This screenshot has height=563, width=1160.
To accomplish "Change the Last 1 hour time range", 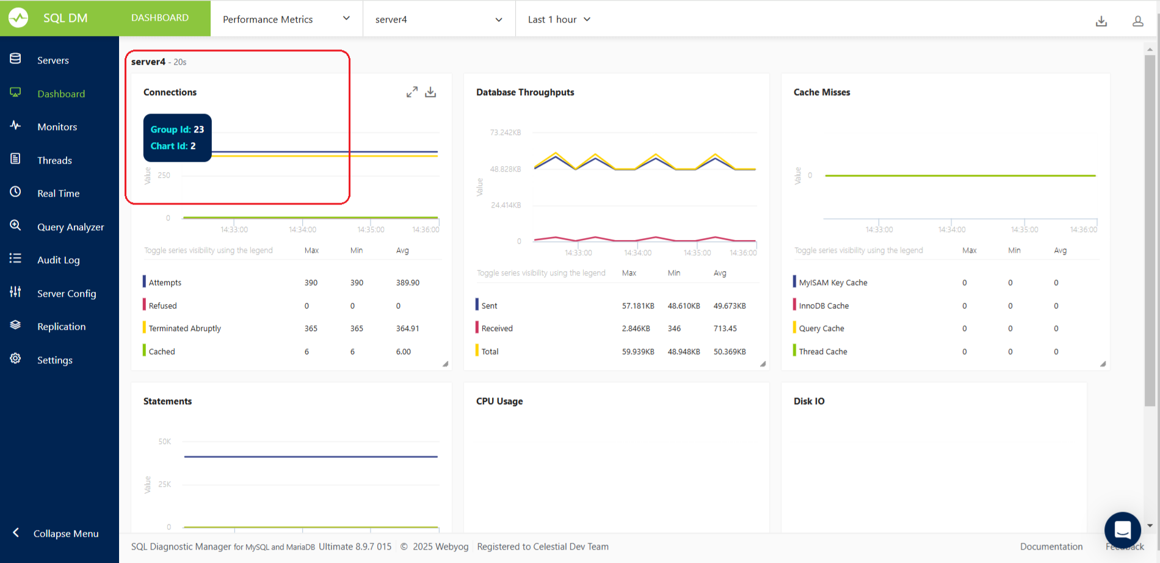I will [559, 19].
